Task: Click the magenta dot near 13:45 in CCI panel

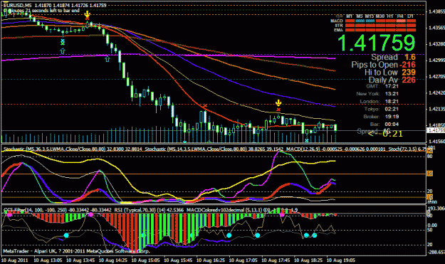Action: click(x=91, y=215)
